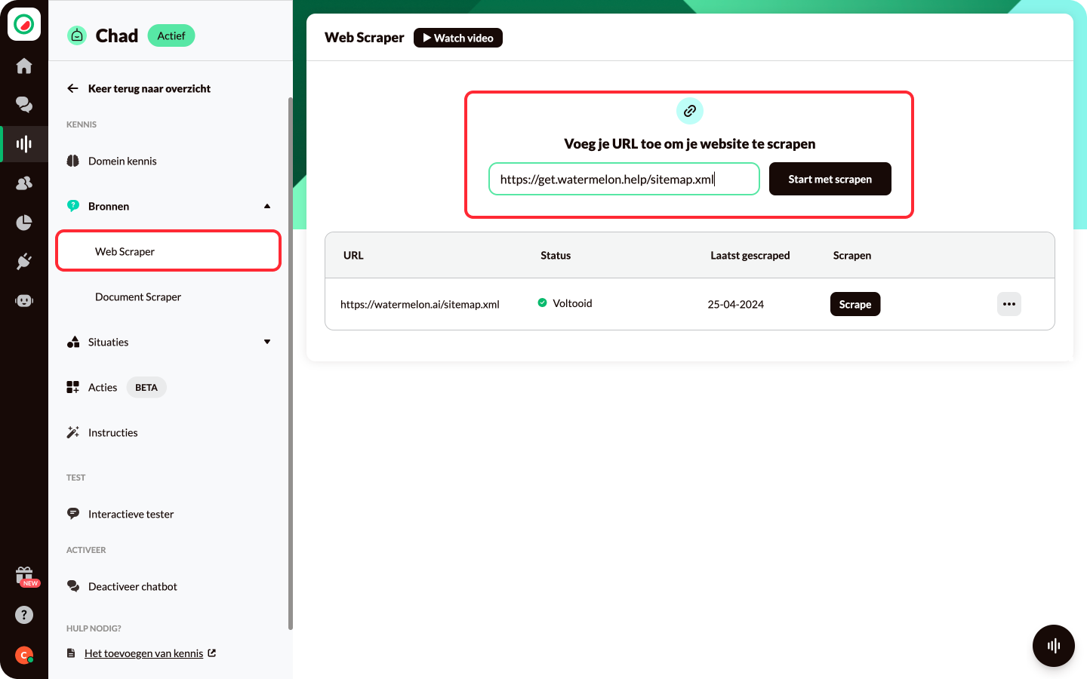Expand the Situaties section arrow
1087x679 pixels.
(267, 342)
